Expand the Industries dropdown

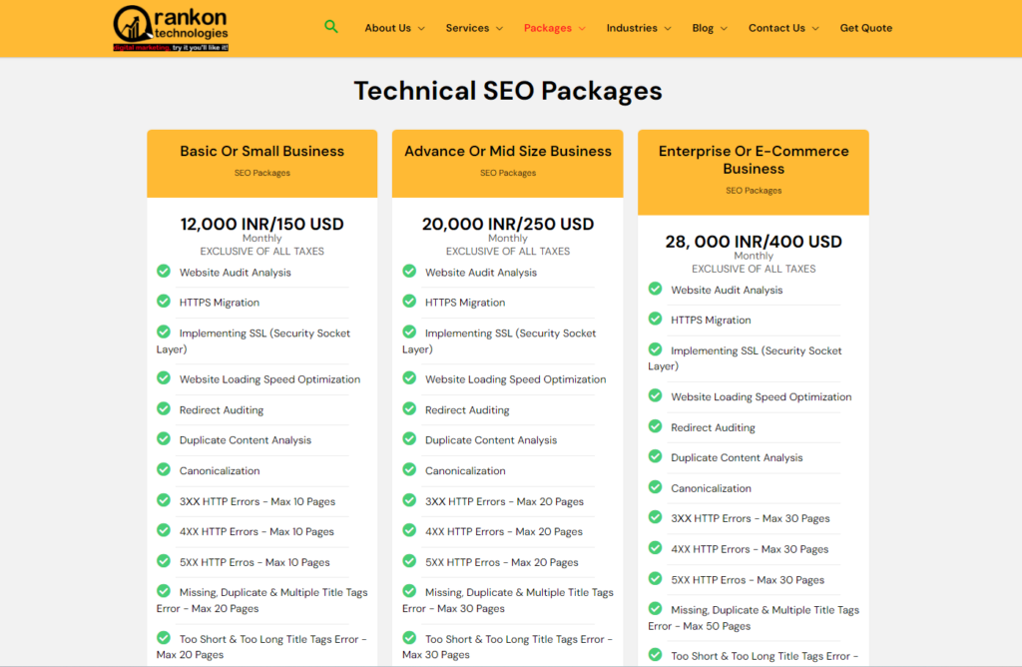click(638, 28)
